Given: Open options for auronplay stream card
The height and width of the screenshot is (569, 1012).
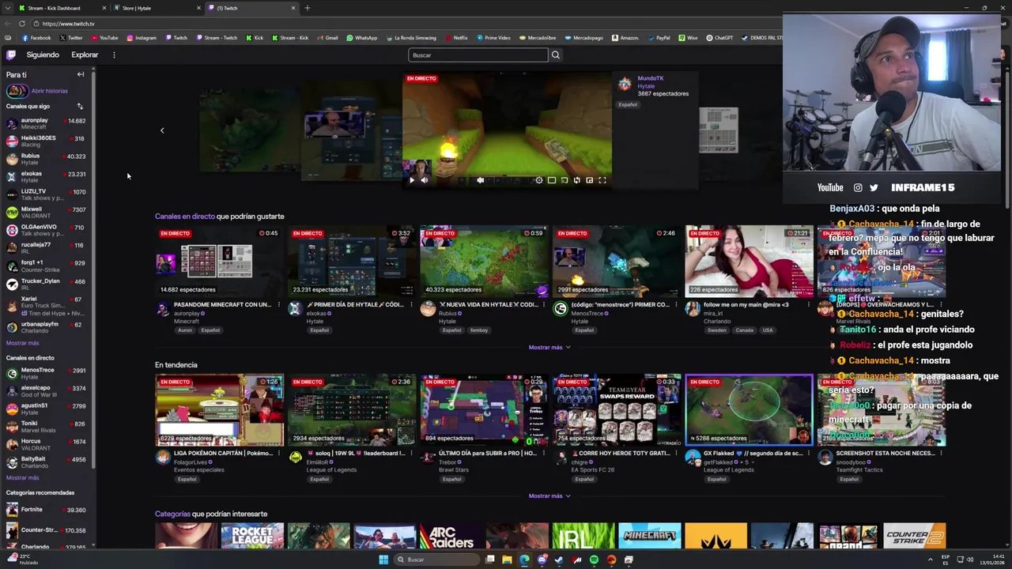Looking at the screenshot, I should [278, 304].
